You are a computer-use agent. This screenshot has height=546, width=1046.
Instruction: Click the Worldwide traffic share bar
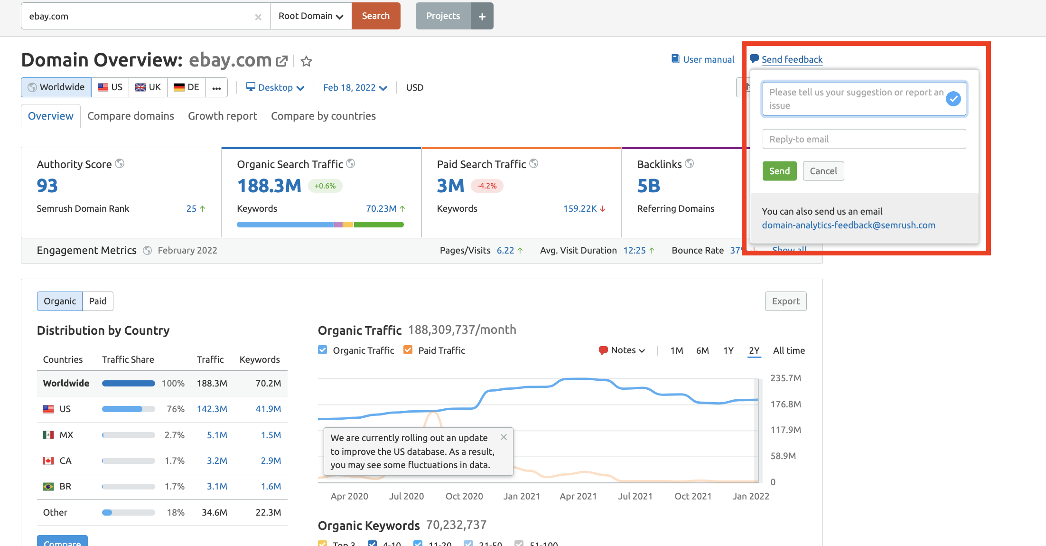129,383
